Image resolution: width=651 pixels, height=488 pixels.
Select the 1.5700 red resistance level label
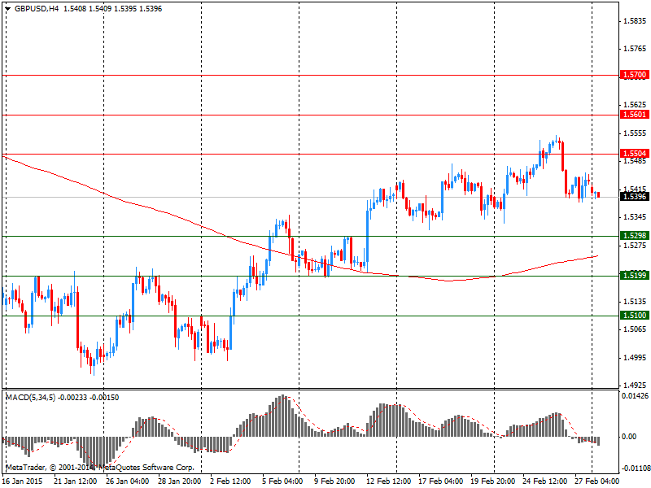click(x=634, y=75)
